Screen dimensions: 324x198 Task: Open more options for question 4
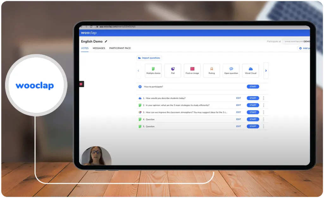[x=264, y=119]
